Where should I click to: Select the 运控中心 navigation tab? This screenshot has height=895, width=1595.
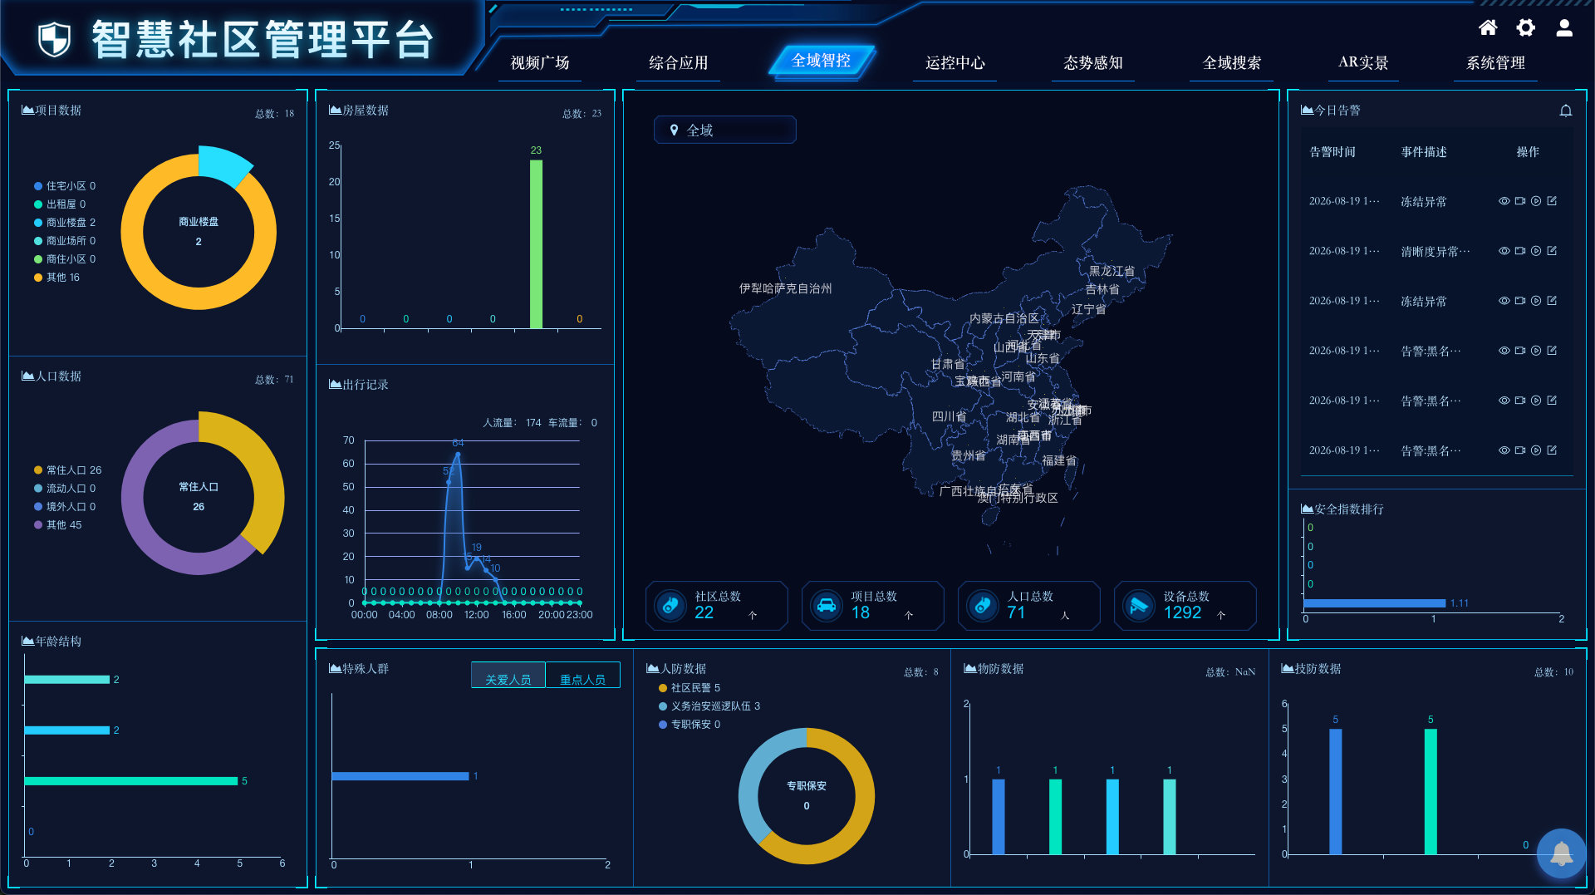[955, 63]
